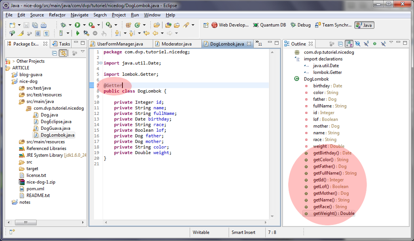Image resolution: width=414 pixels, height=241 pixels.
Task: Toggle Hide Static Members in Outline
Action: coord(366,44)
